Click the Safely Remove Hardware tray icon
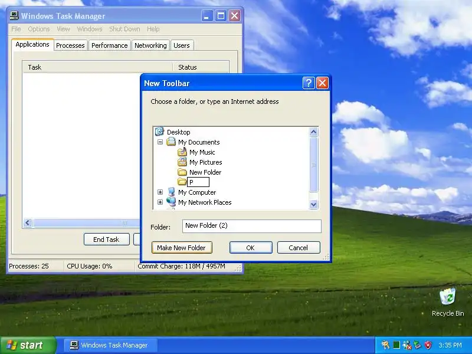This screenshot has width=472, height=354. (418, 345)
